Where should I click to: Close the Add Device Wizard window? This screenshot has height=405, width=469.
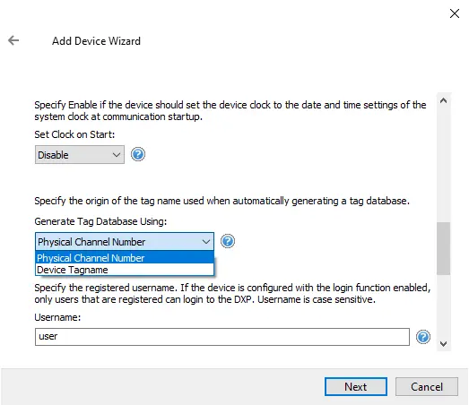pyautogui.click(x=455, y=13)
